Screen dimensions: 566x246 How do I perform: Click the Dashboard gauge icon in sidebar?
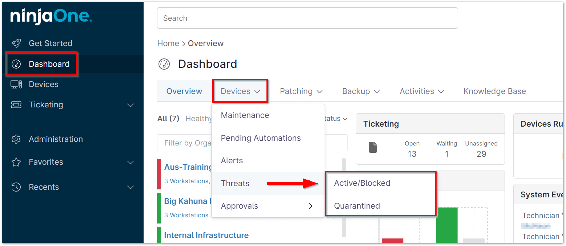(16, 64)
